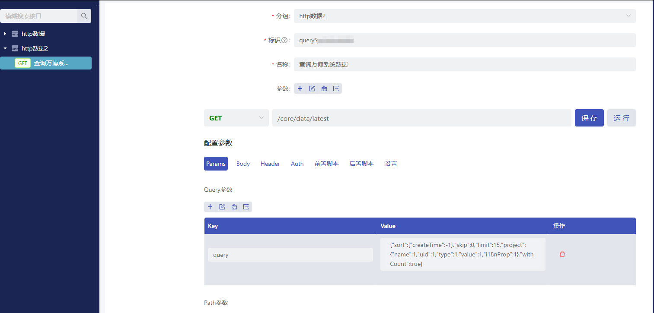The image size is (654, 313).
Task: Select the GET request 查询万博系 in the sidebar
Action: pos(46,63)
